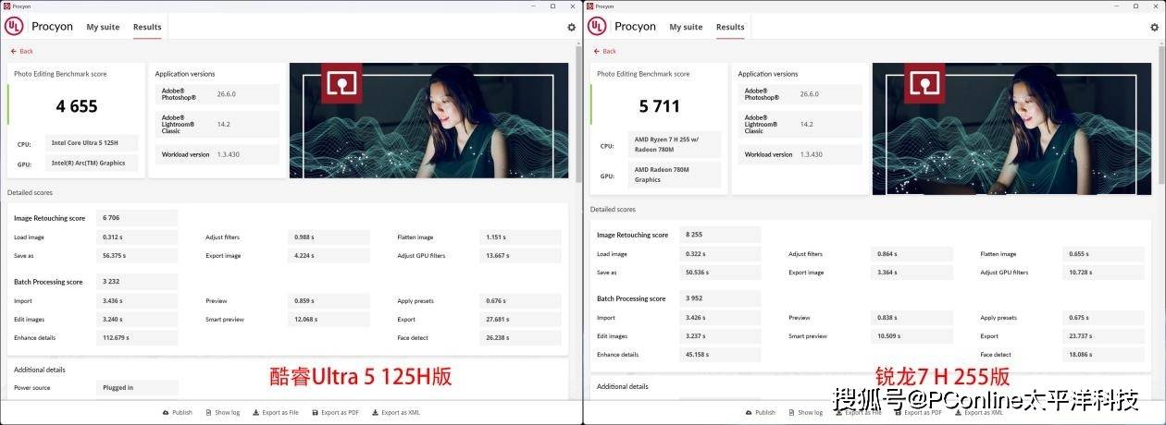This screenshot has height=425, width=1166.
Task: Open My suite tab in the AMD window
Action: (x=686, y=28)
